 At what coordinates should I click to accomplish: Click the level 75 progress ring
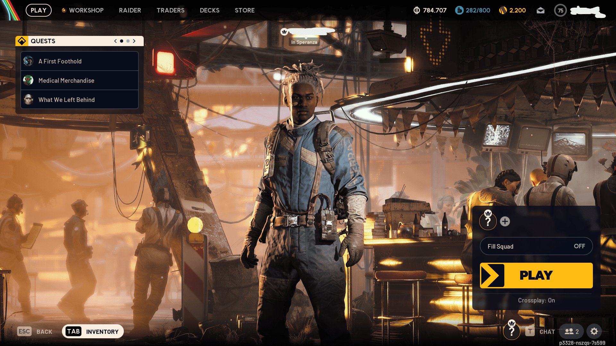(x=560, y=10)
